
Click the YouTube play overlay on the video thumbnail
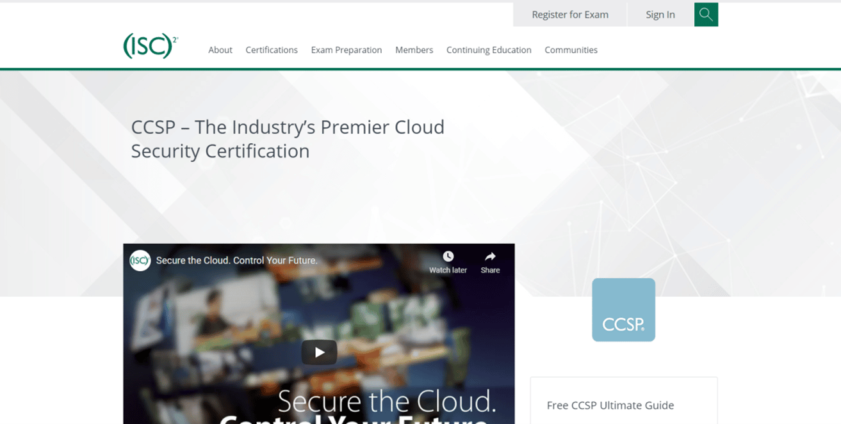pyautogui.click(x=318, y=352)
